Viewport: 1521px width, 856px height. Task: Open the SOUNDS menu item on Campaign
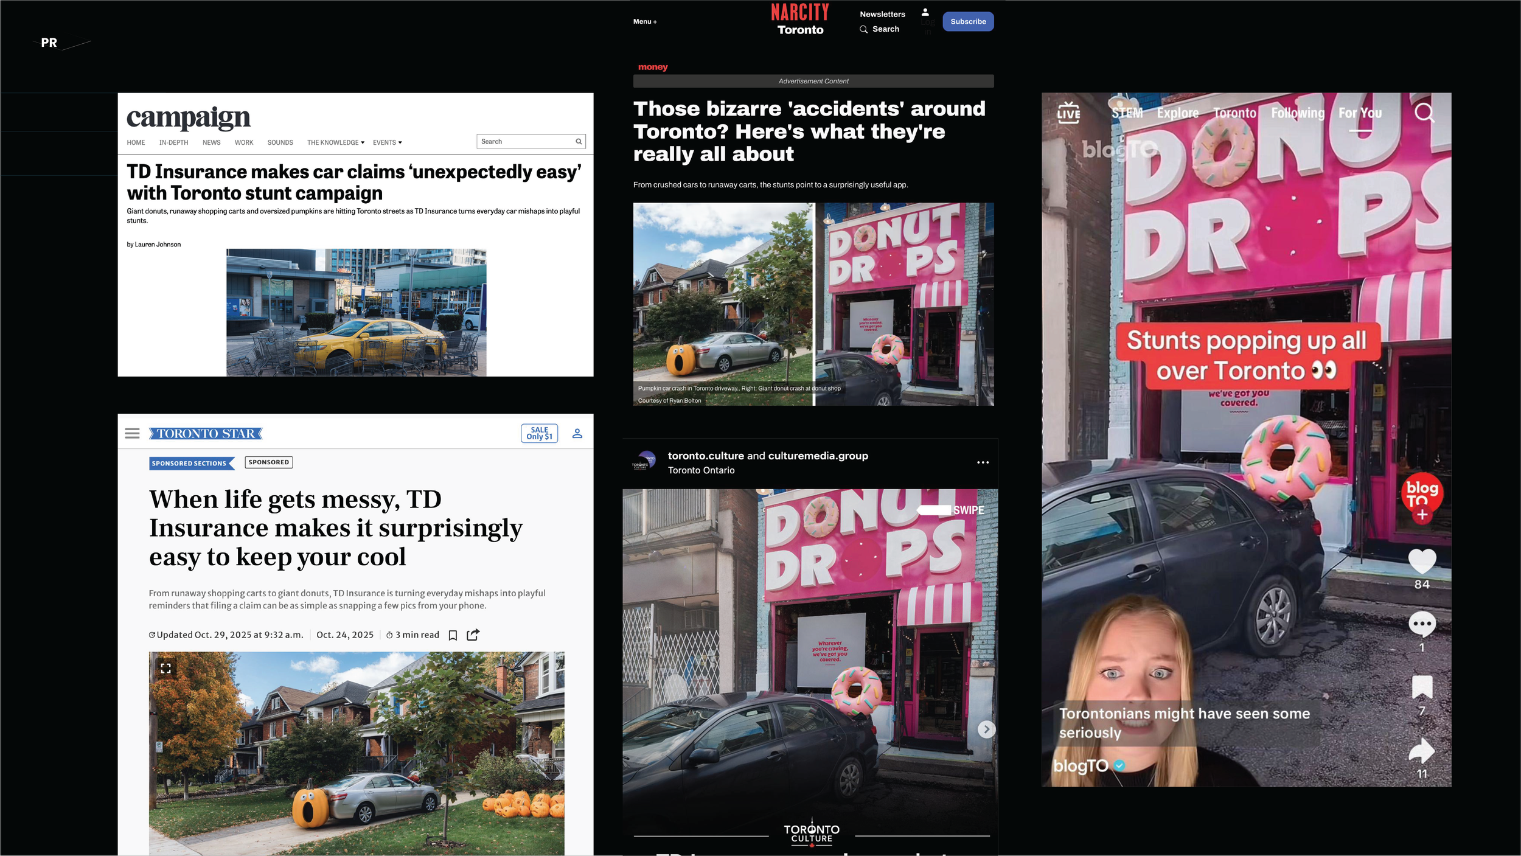tap(280, 142)
